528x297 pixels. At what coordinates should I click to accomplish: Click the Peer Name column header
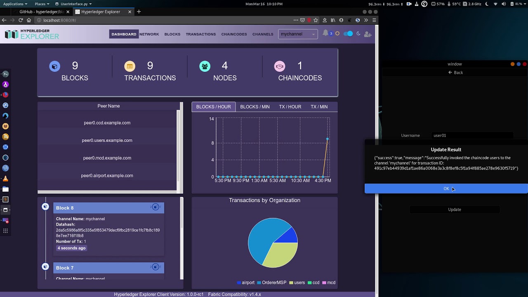click(108, 106)
